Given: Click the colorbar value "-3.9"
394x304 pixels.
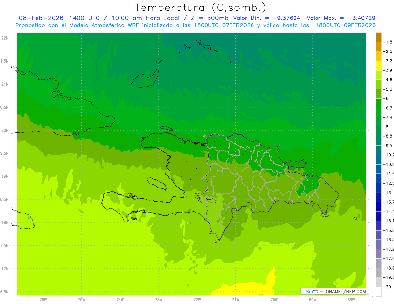Looking at the screenshot, I should point(388,70).
